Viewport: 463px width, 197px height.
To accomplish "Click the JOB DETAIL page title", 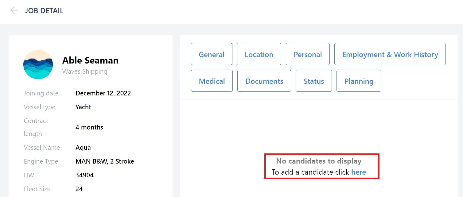I will [x=44, y=11].
